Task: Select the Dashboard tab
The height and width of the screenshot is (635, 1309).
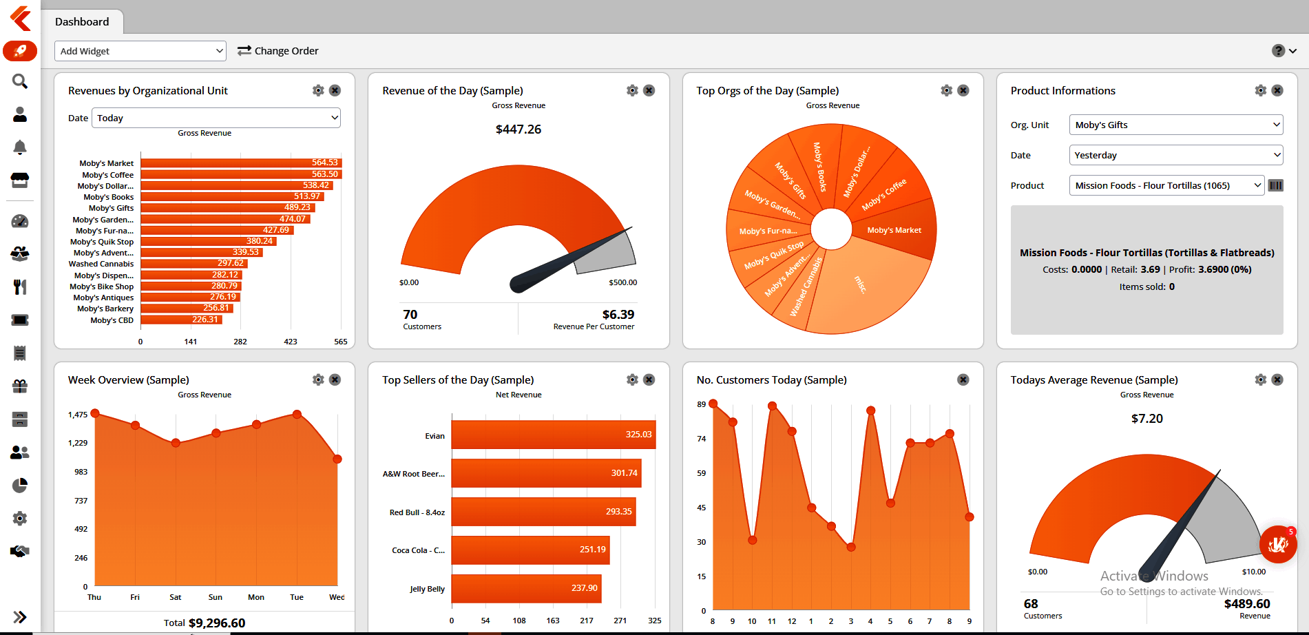Action: click(x=82, y=21)
